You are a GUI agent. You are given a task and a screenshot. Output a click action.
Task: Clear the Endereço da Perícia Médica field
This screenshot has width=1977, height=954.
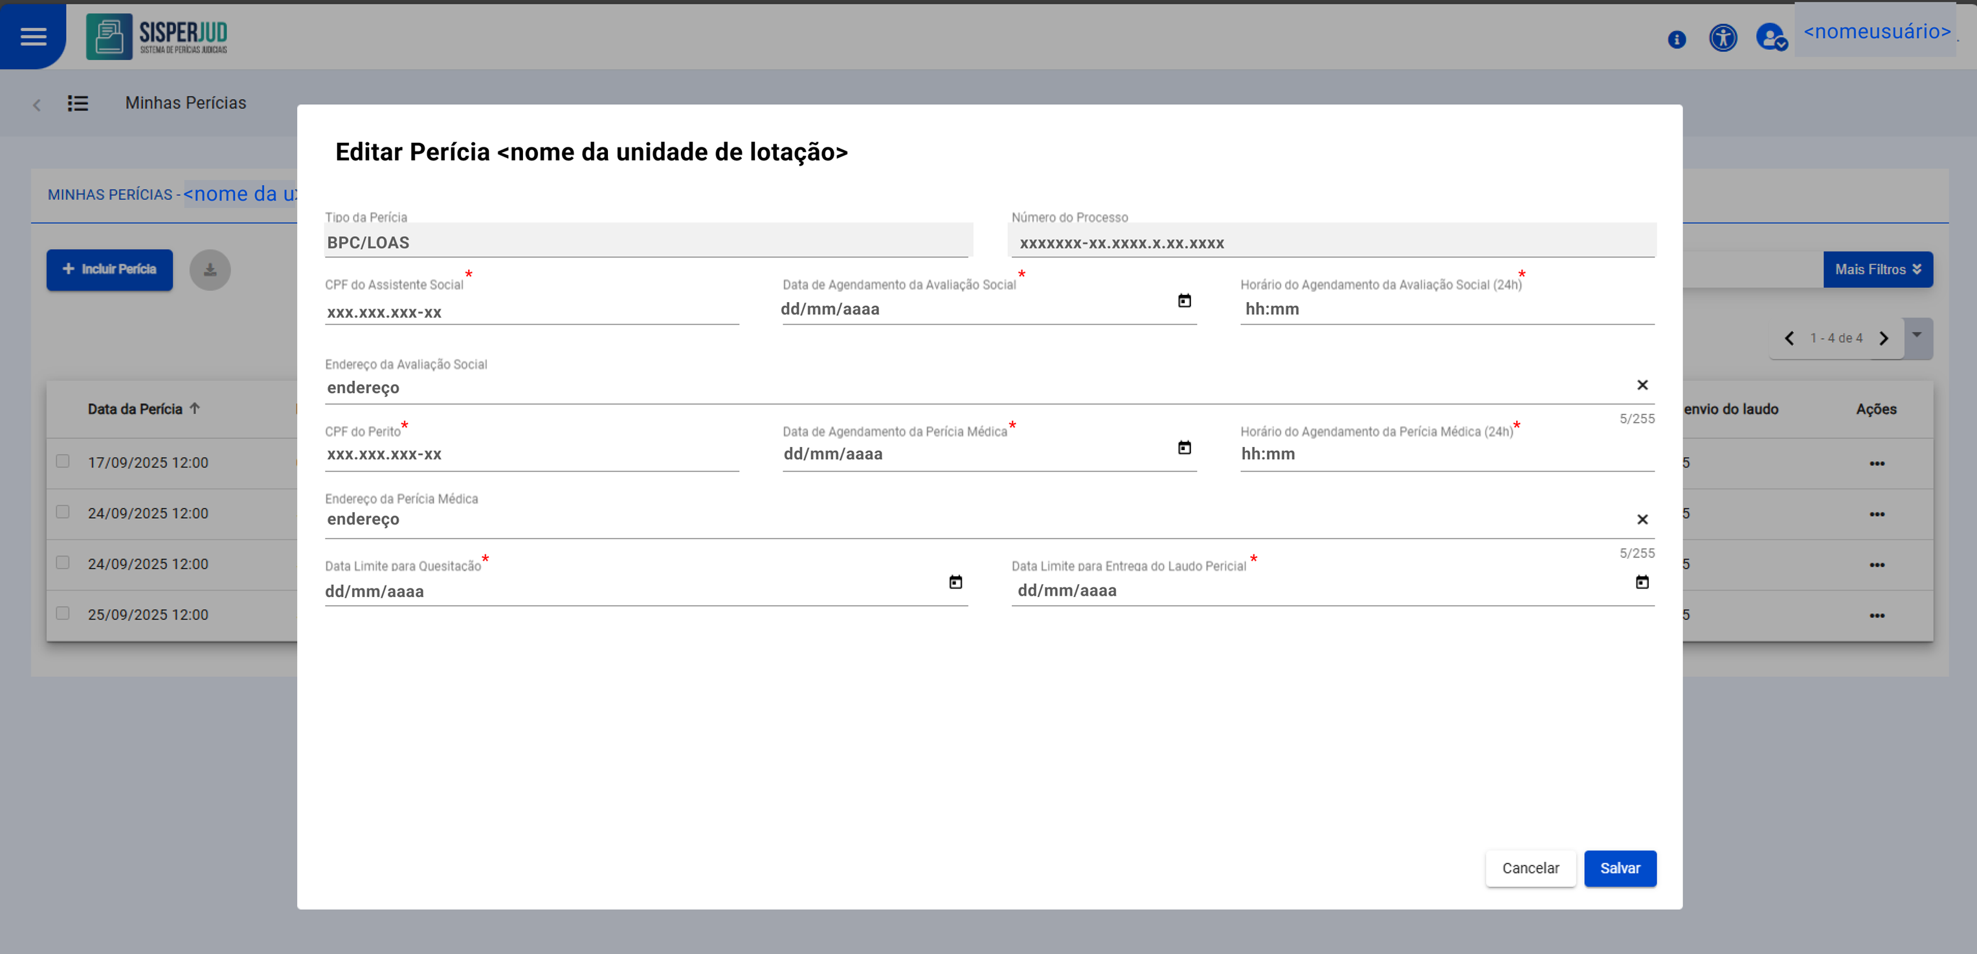(x=1642, y=519)
